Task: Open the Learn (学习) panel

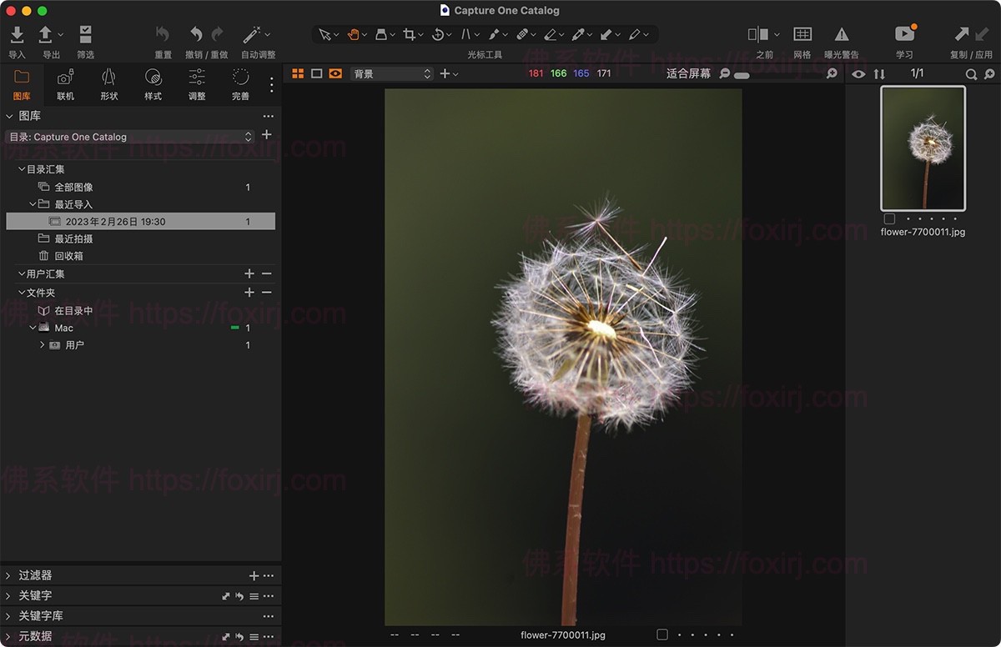Action: [x=904, y=34]
